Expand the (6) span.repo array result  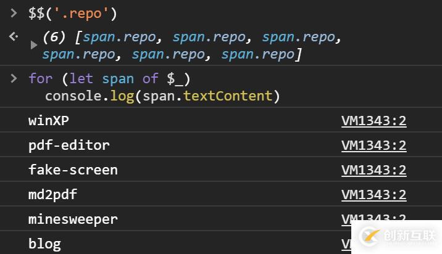[x=34, y=45]
